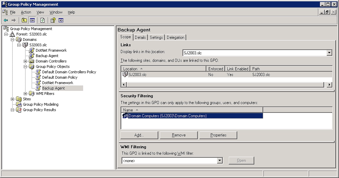Open the WMI filter dropdown showing <none>

pyautogui.click(x=220, y=160)
